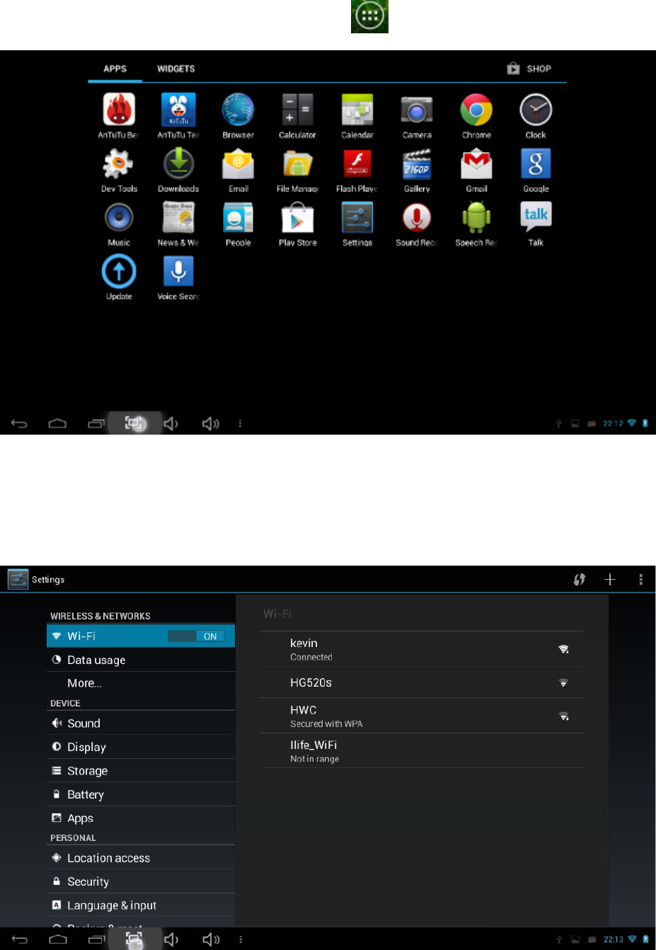Open Security settings

pyautogui.click(x=141, y=881)
